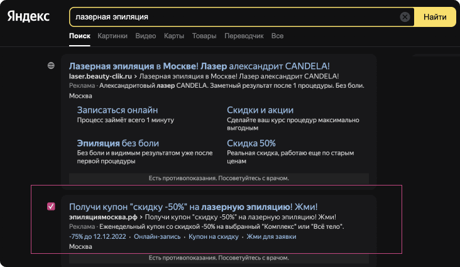The height and width of the screenshot is (267, 460).
Task: Clear the search query with X icon
Action: (405, 17)
